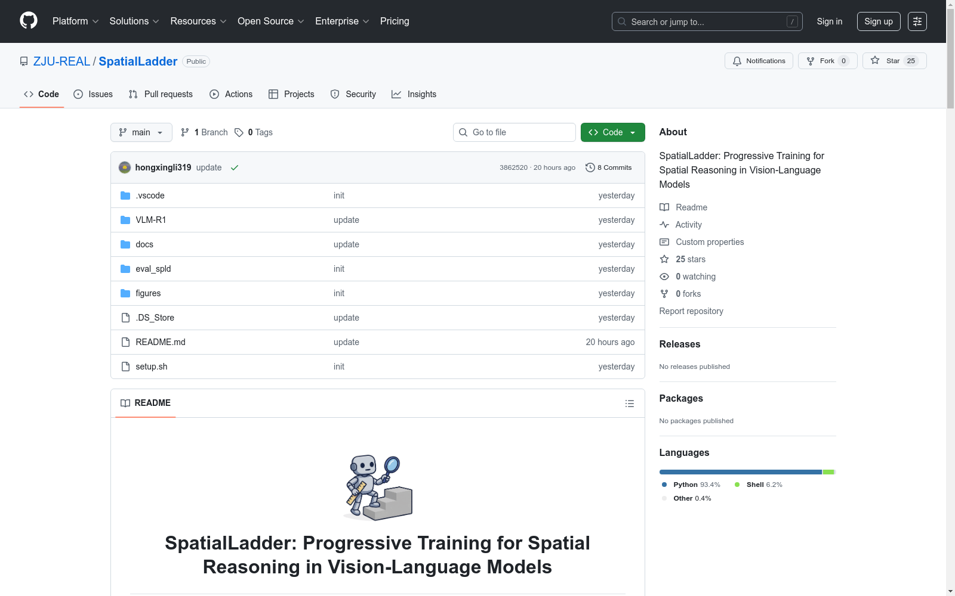Click the Sign in link
The image size is (955, 596).
click(830, 21)
